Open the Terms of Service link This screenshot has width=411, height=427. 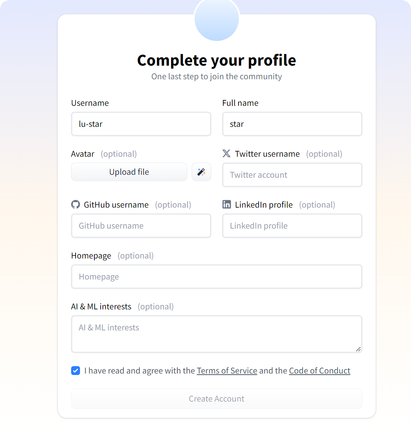click(227, 371)
